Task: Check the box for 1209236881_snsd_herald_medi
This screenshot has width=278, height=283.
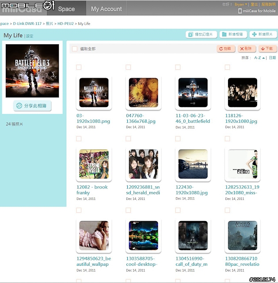Action: click(128, 138)
